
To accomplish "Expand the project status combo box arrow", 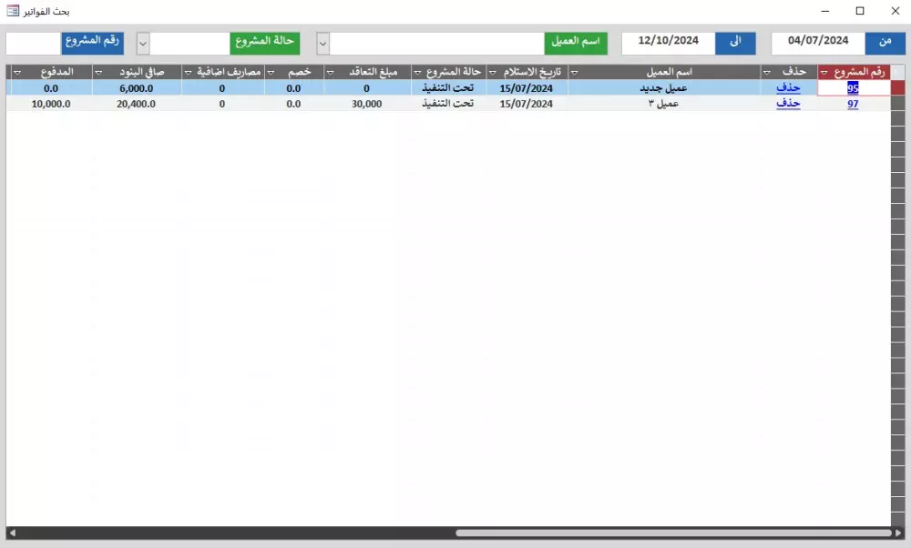I will tap(143, 44).
